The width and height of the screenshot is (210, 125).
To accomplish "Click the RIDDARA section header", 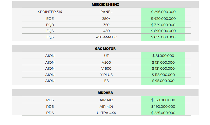I will [105, 93].
